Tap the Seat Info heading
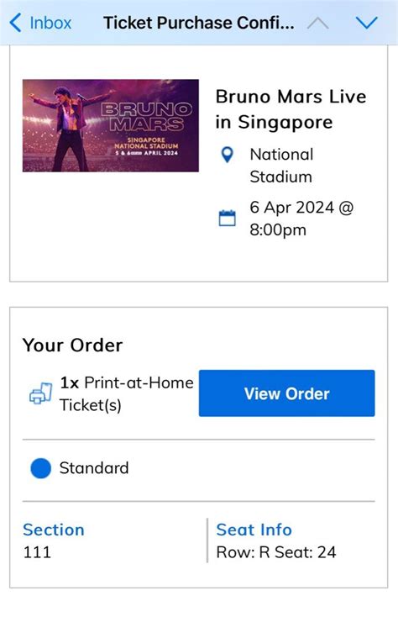Image resolution: width=398 pixels, height=617 pixels. click(x=254, y=530)
